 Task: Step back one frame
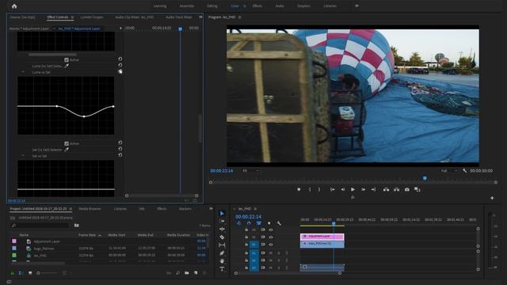point(342,190)
